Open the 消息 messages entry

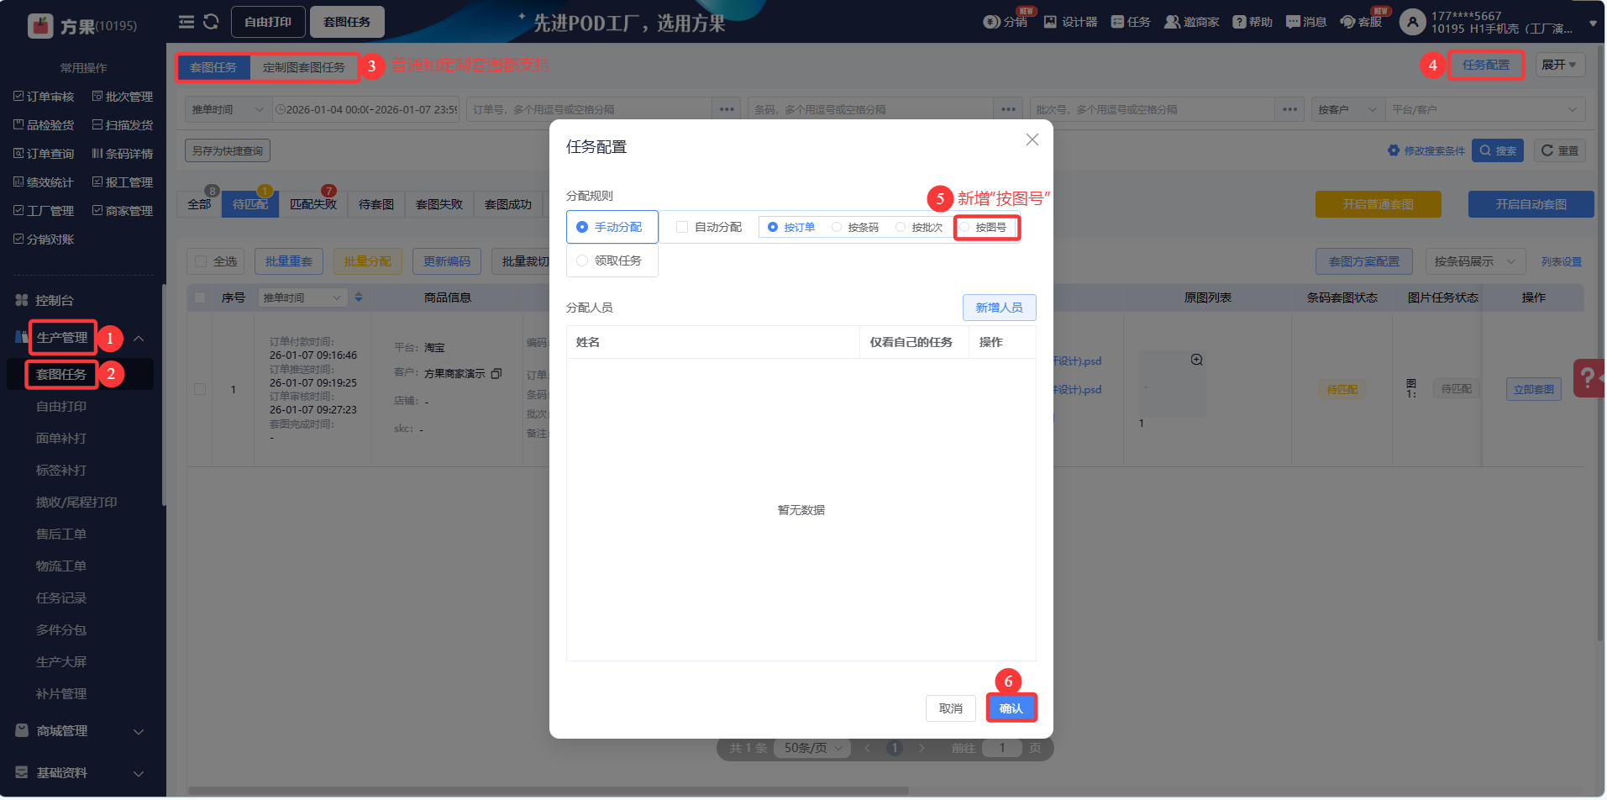click(1306, 22)
